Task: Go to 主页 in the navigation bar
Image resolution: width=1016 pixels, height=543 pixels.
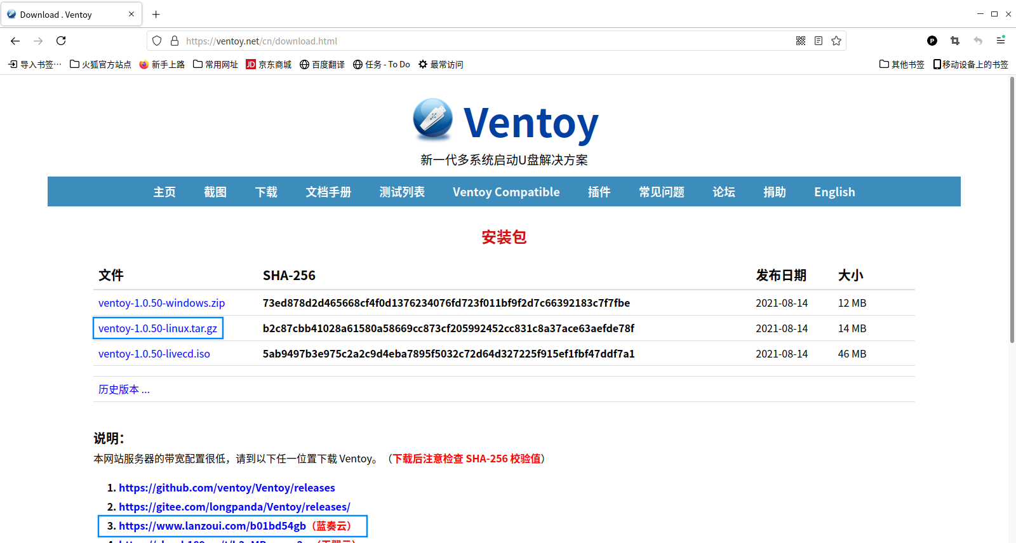Action: pos(164,192)
